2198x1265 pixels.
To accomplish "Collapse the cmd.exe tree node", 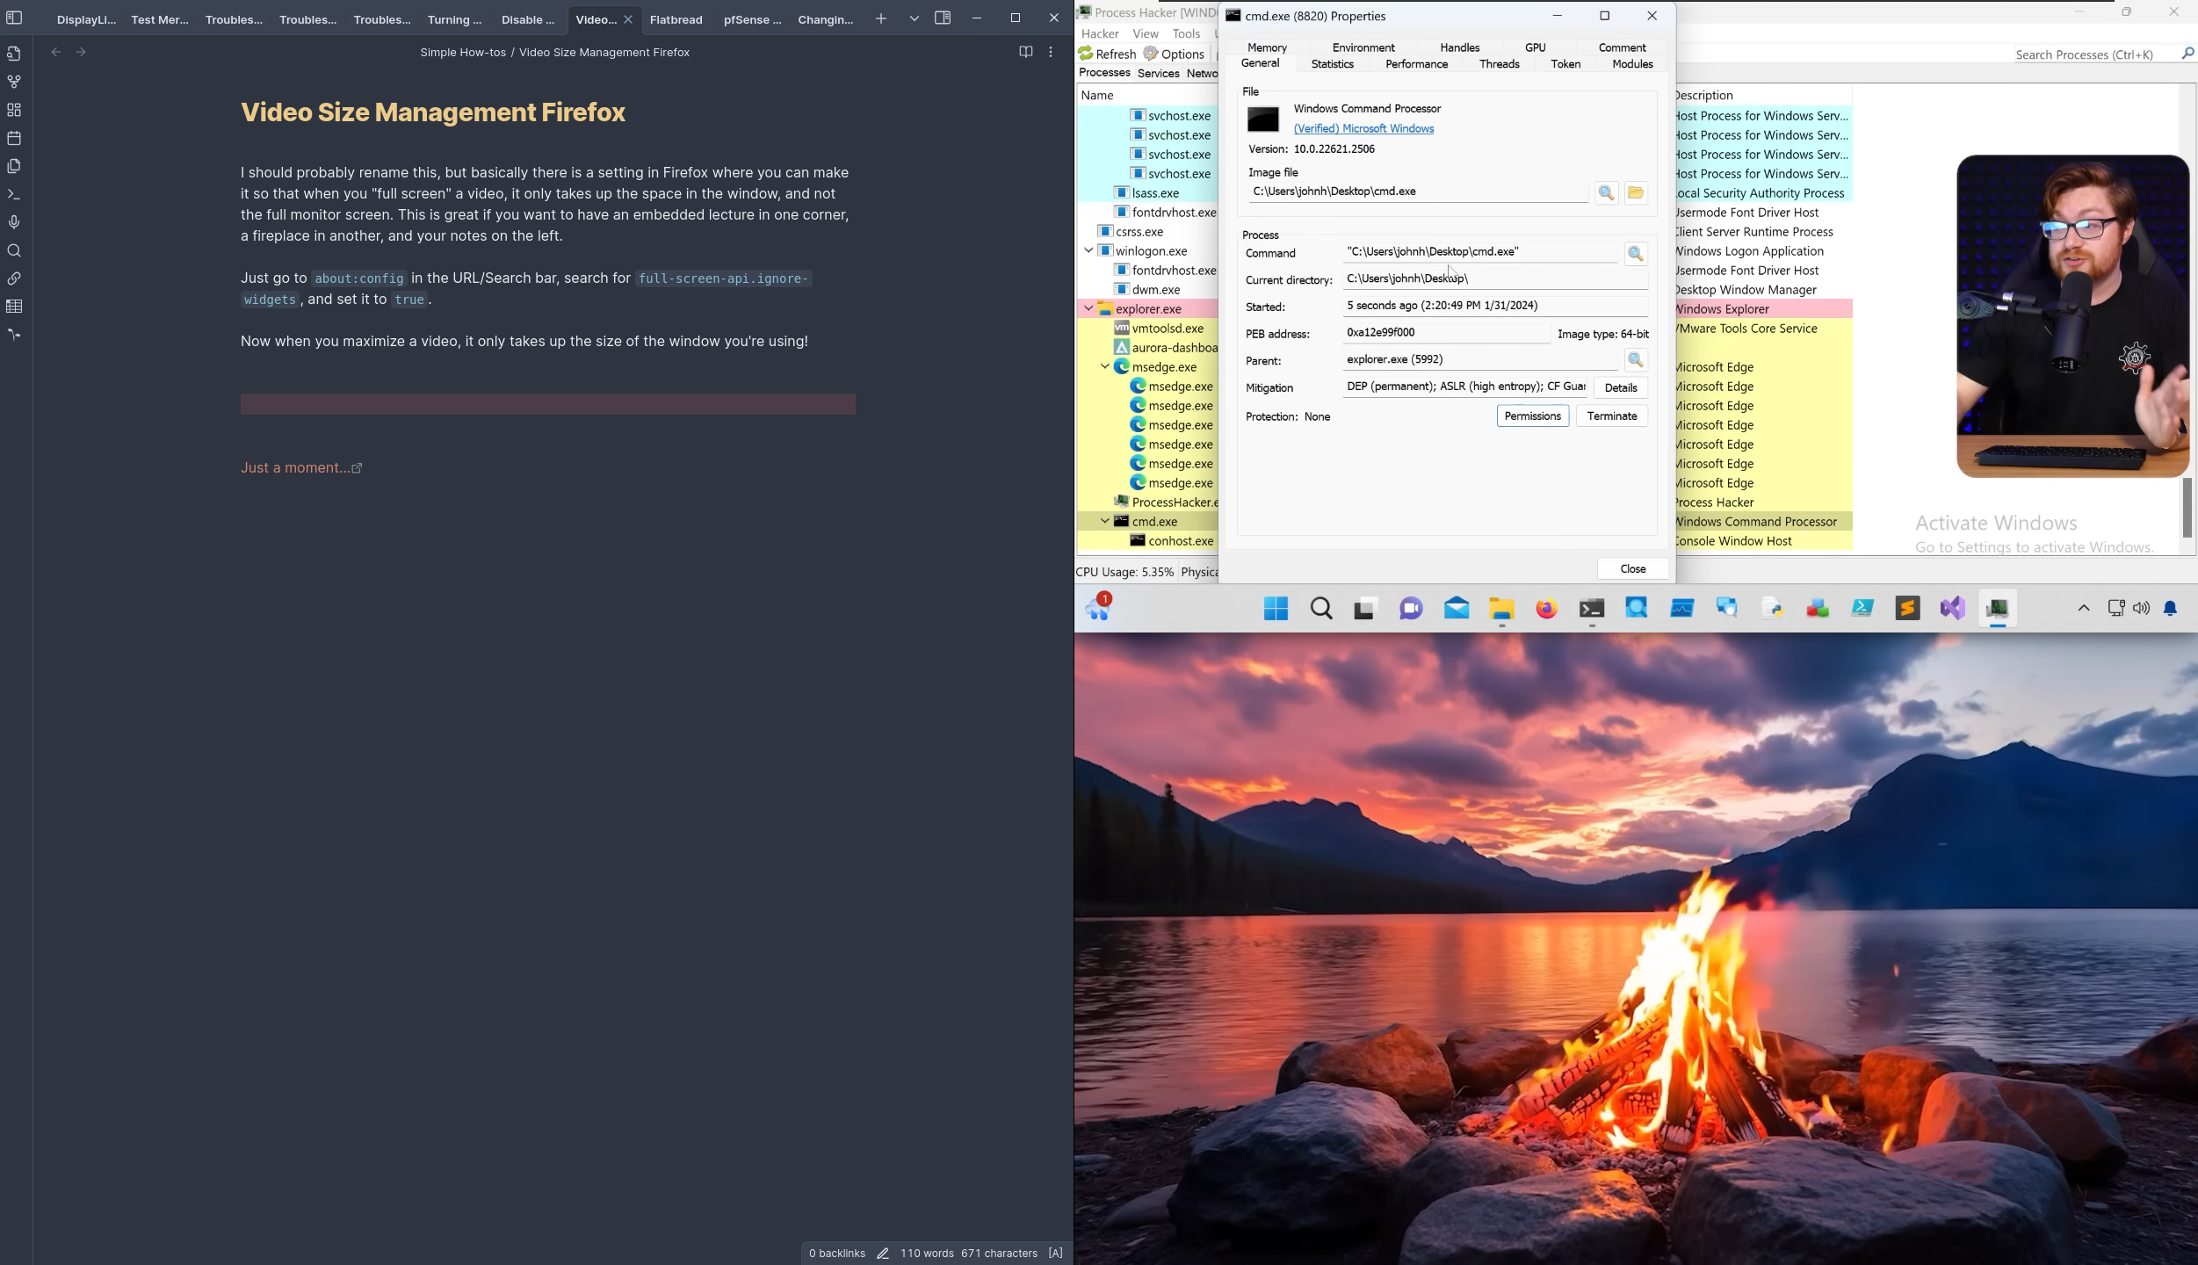I will (x=1104, y=520).
